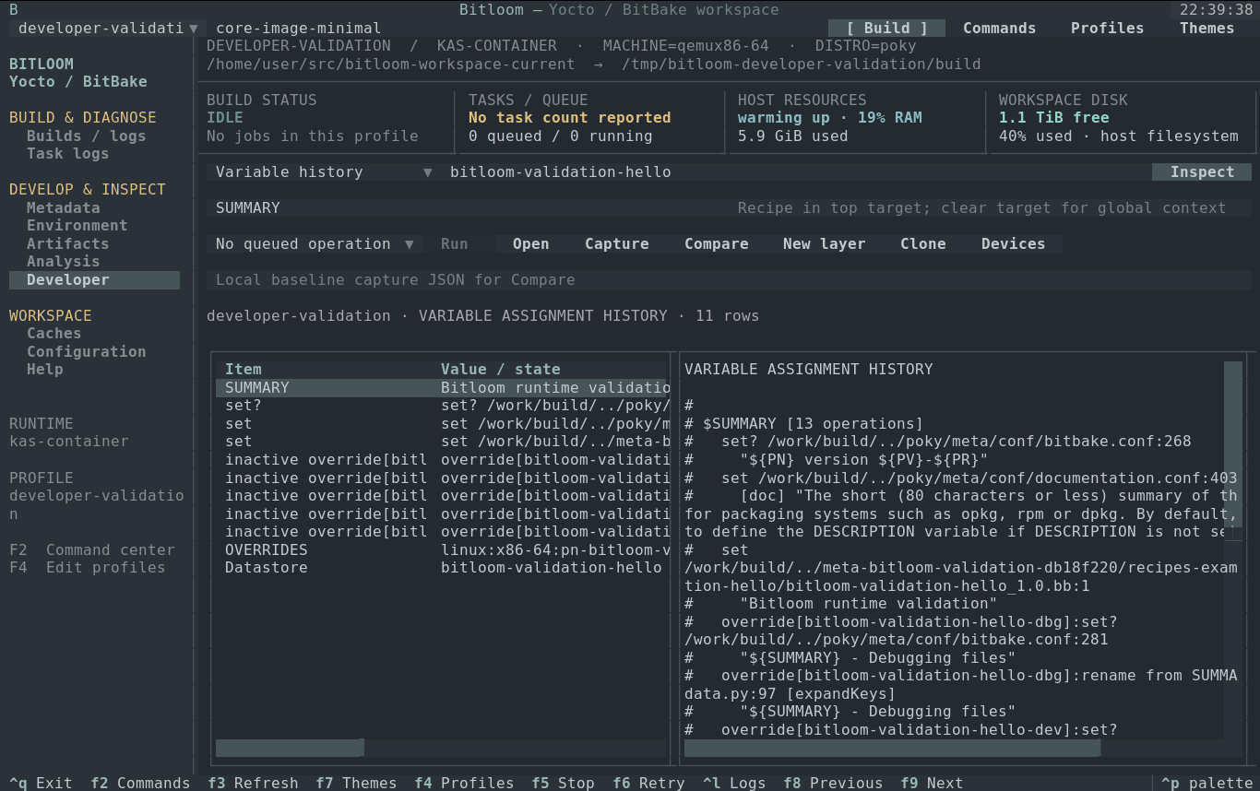Click ^q Exit in the footer
Viewport: 1260px width, 791px height.
(x=41, y=784)
